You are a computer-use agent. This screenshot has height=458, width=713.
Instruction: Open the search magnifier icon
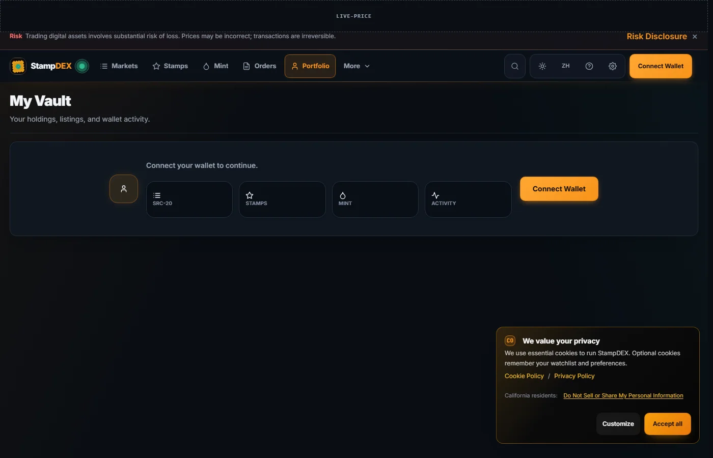tap(515, 66)
